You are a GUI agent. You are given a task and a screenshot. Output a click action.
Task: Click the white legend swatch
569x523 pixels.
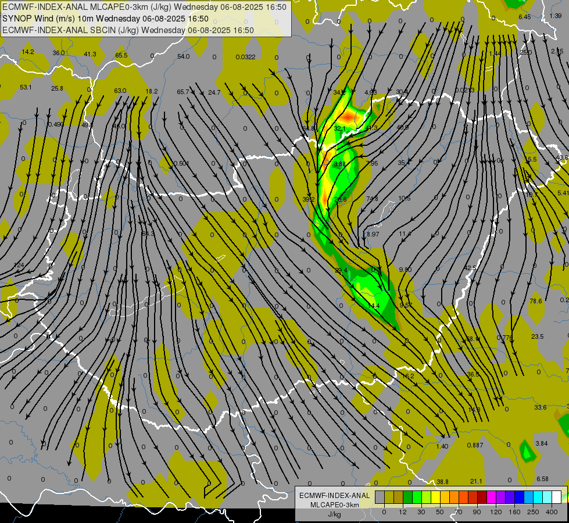click(556, 497)
